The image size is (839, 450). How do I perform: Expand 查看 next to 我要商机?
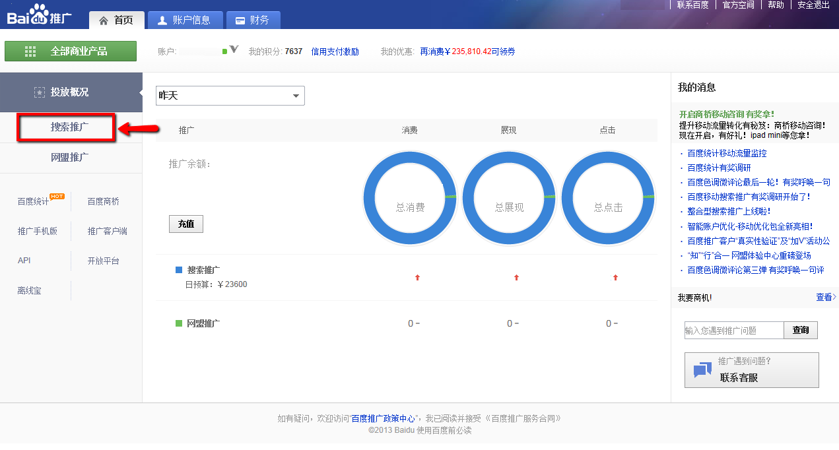click(x=825, y=298)
